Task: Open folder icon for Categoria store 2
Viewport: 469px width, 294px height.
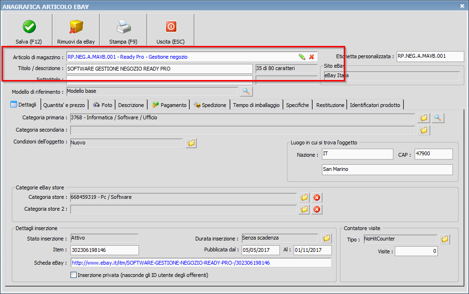Action: (x=304, y=210)
